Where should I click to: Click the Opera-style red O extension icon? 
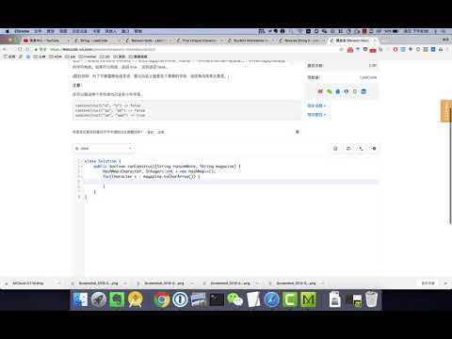(395, 50)
